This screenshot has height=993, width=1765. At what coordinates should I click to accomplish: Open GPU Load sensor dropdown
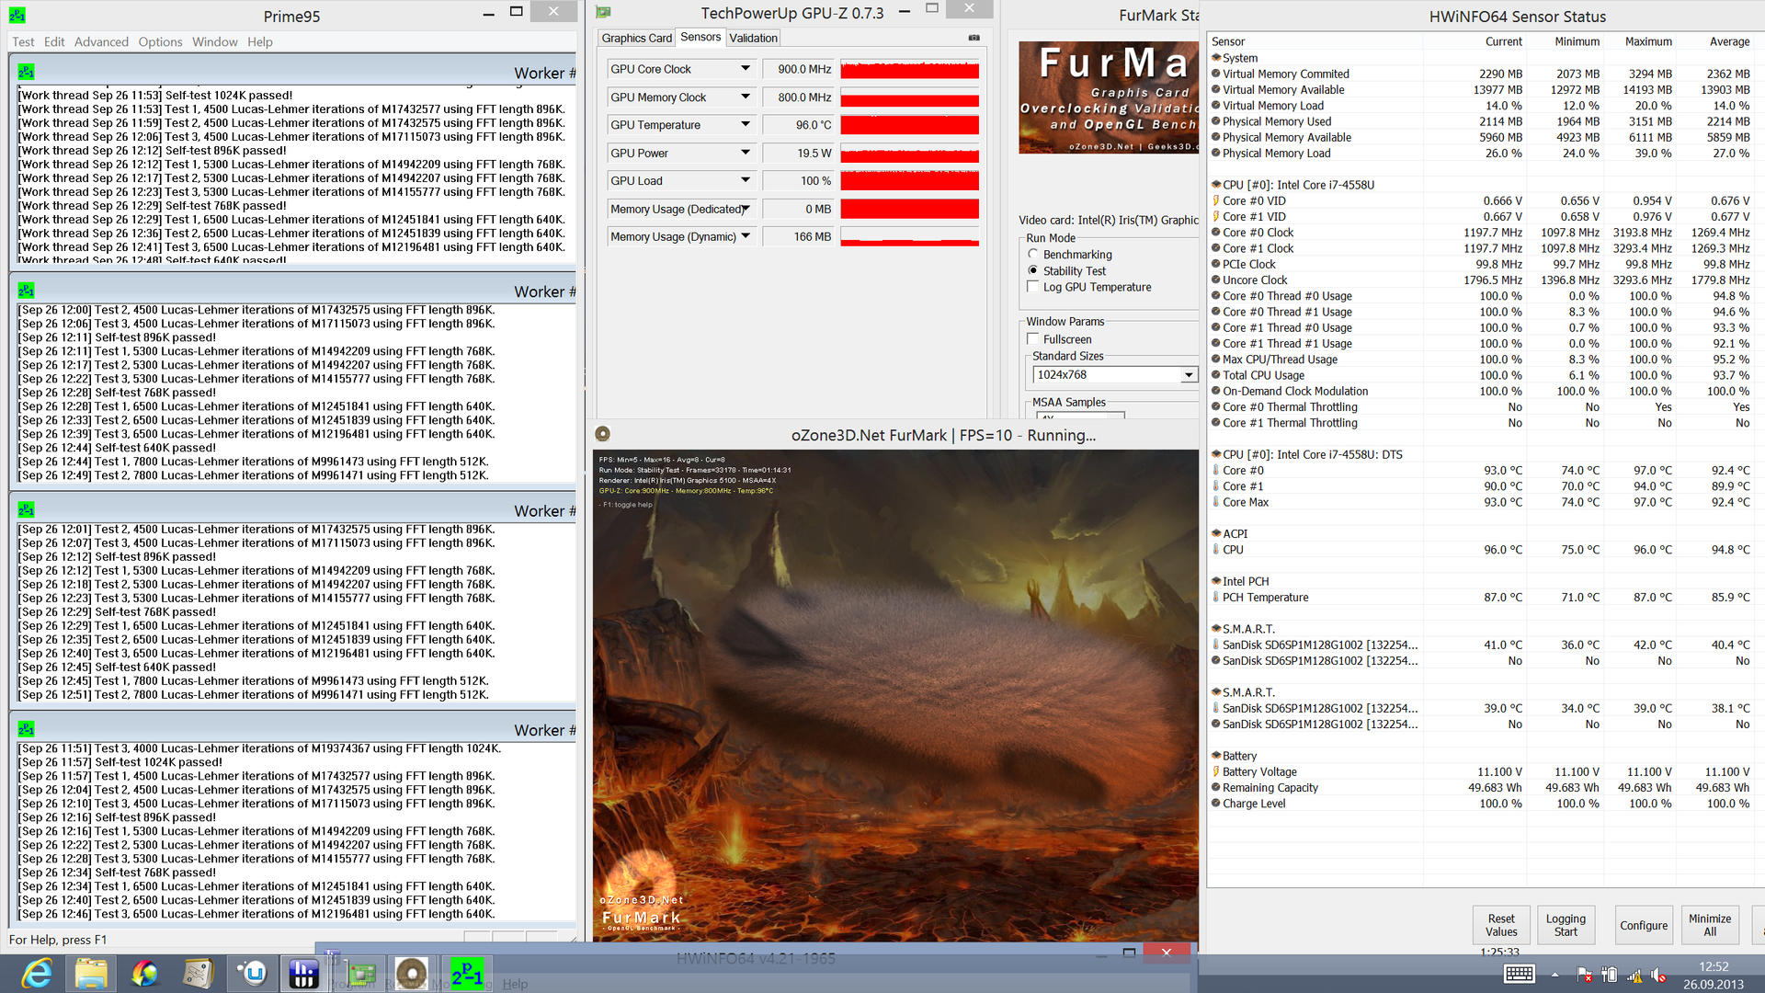(746, 180)
